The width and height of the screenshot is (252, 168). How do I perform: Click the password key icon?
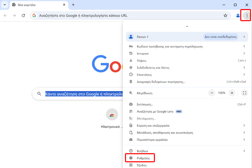(x=131, y=46)
